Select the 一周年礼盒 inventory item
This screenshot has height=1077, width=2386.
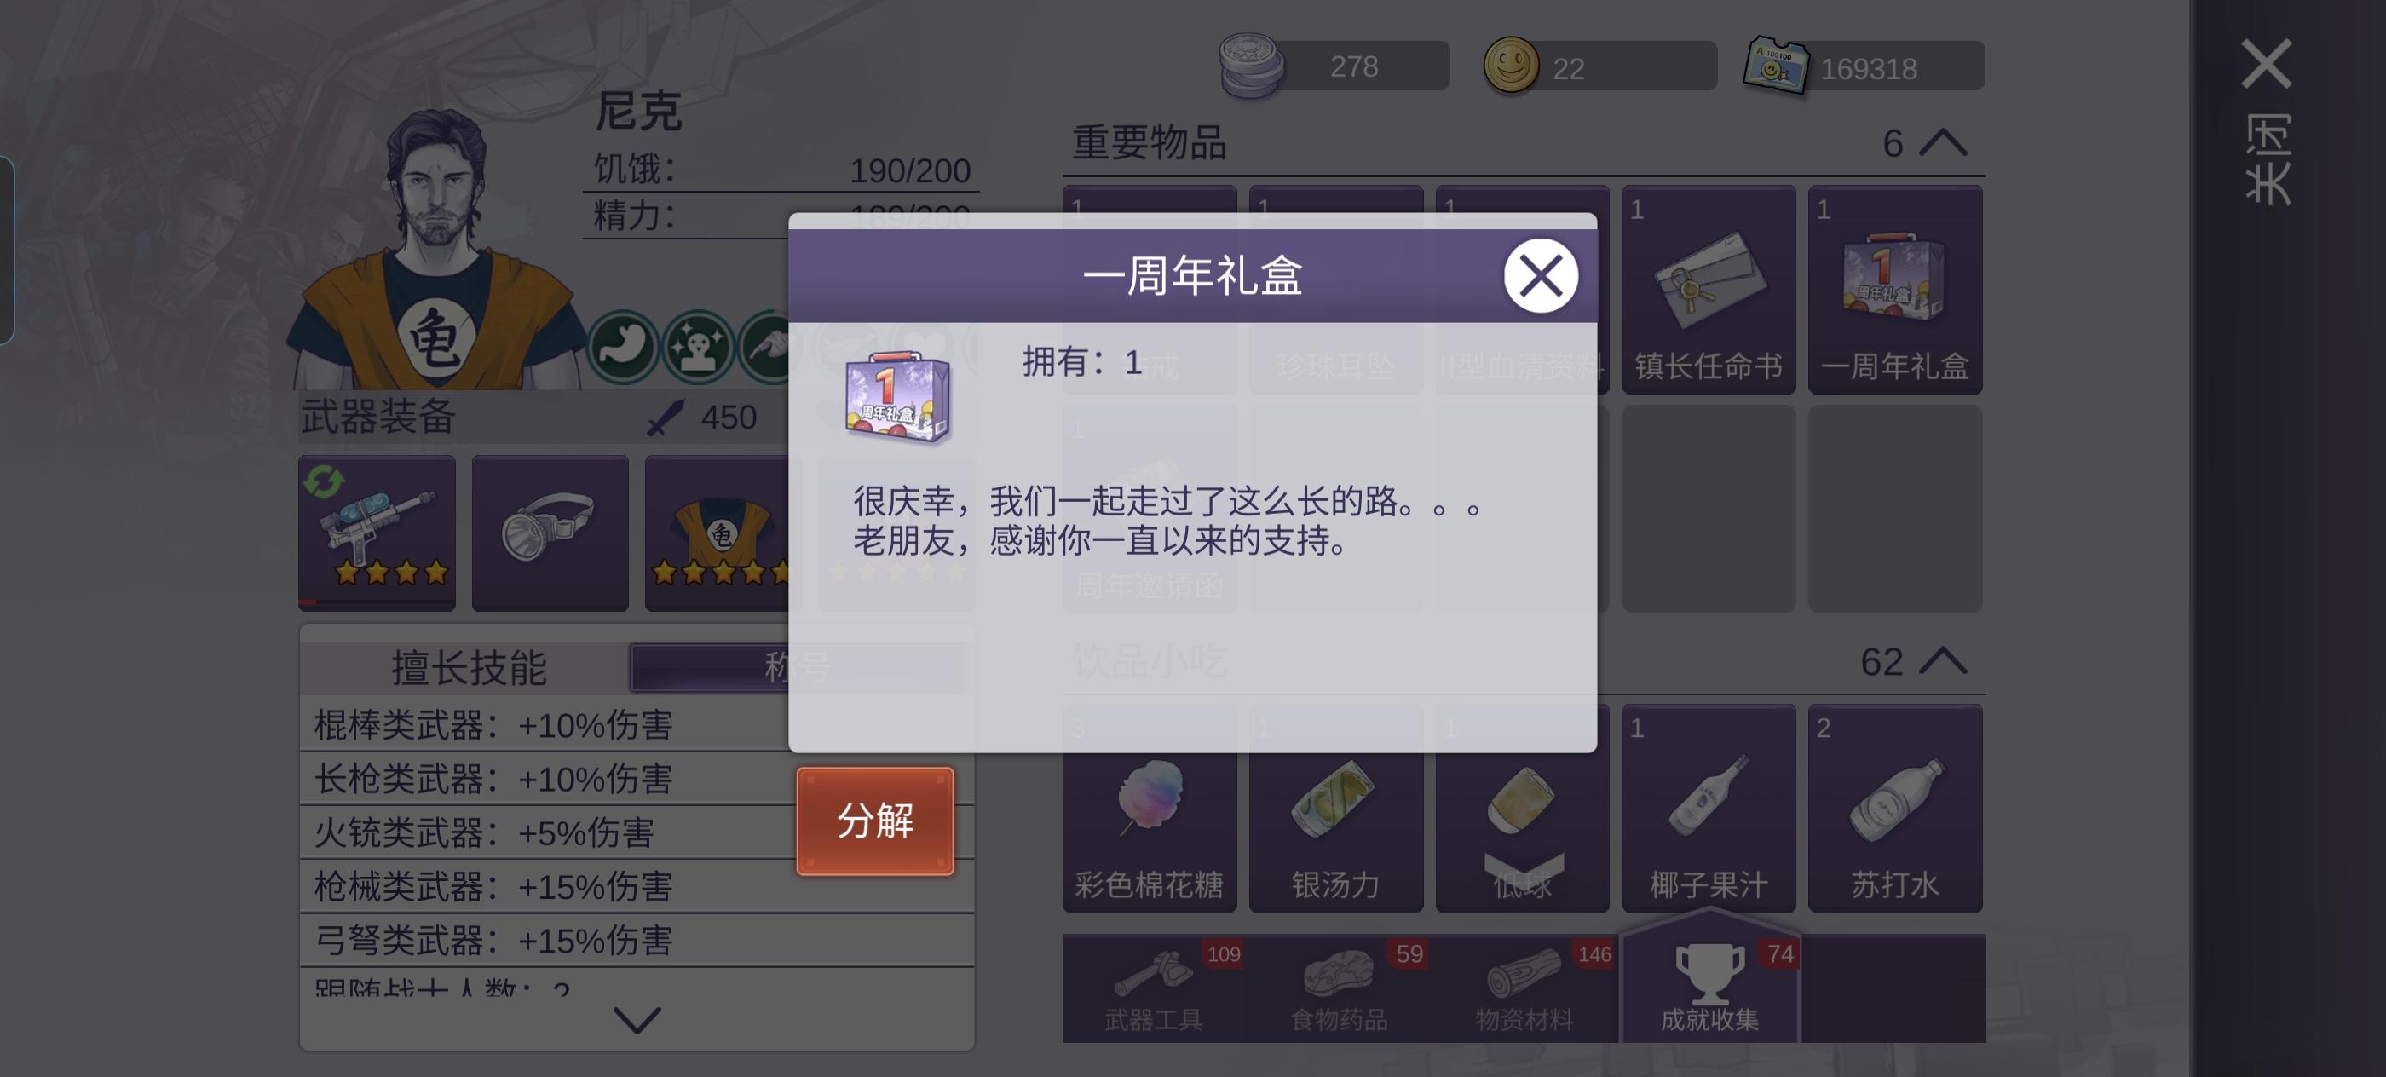1894,289
